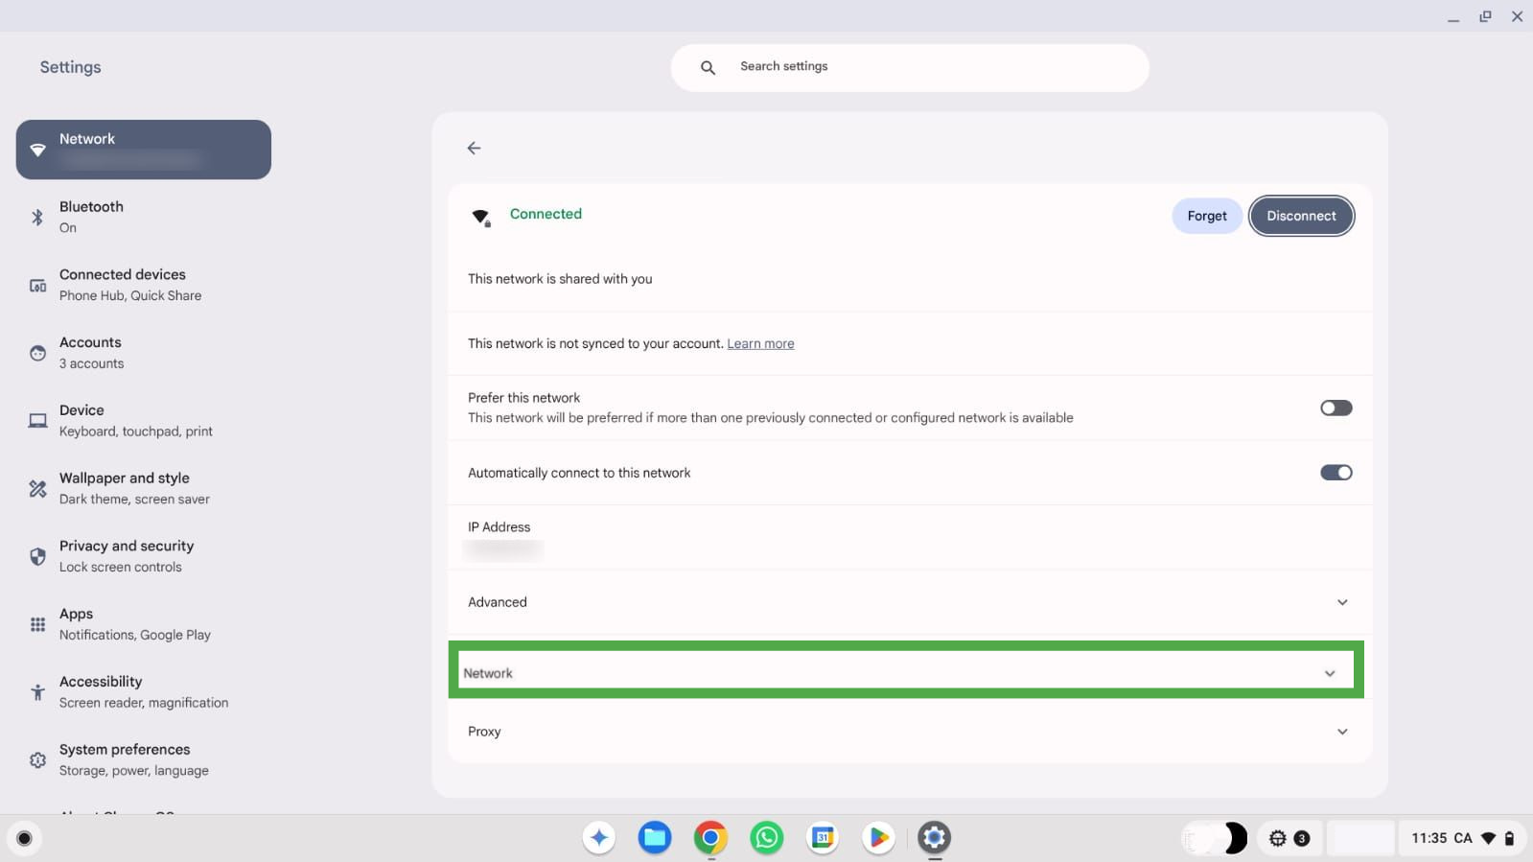Open Bluetooth settings section

tap(144, 217)
